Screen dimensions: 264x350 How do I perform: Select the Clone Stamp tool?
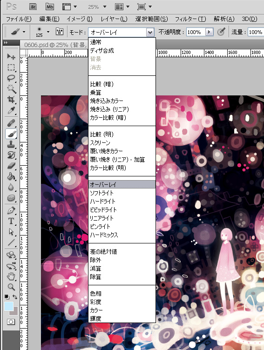tap(11, 144)
